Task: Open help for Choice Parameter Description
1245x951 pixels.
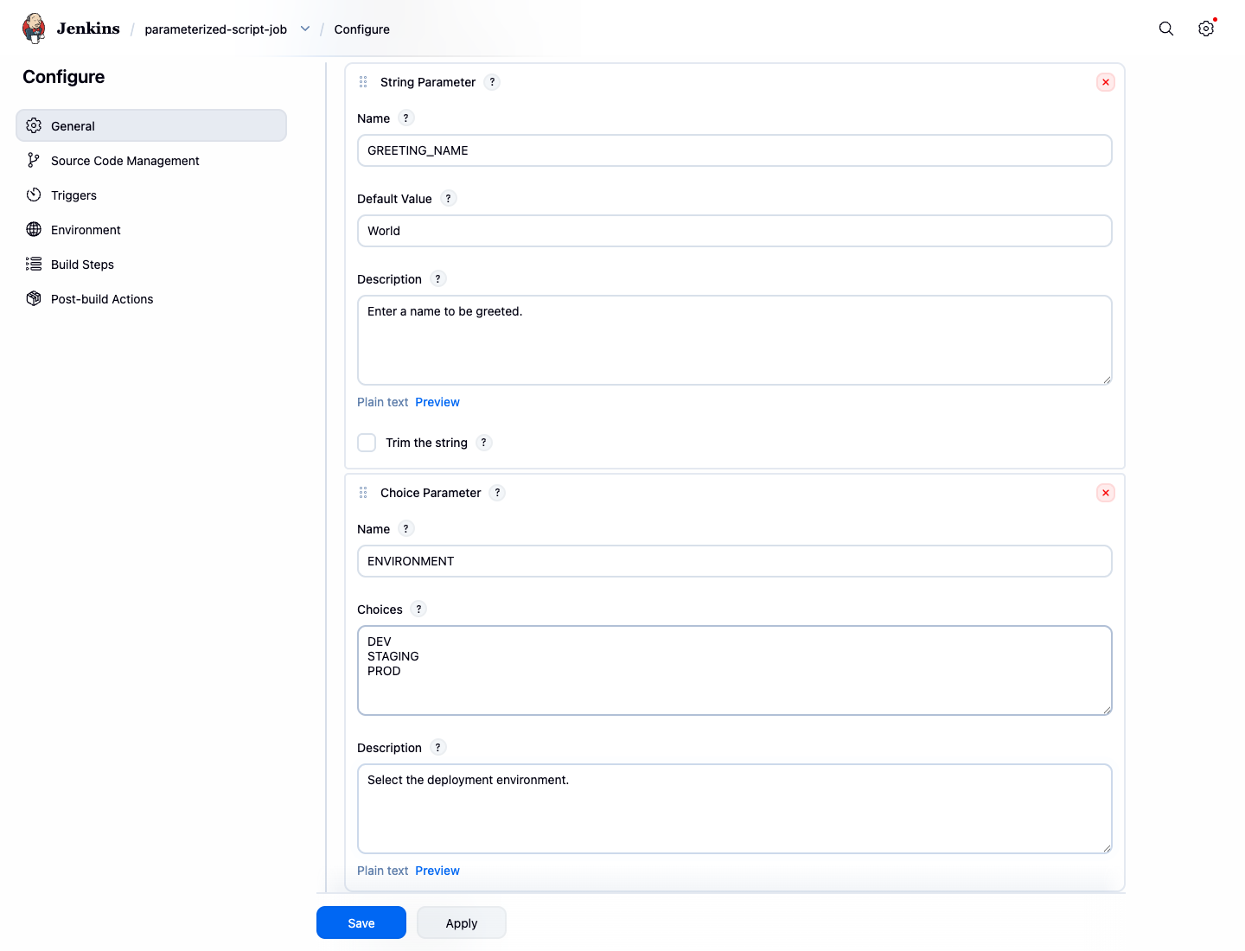Action: point(437,748)
